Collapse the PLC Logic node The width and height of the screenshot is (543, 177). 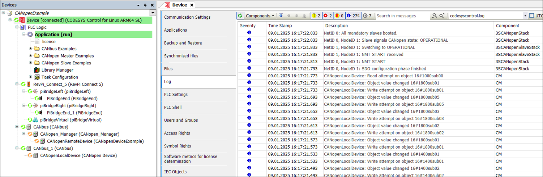pos(17,27)
